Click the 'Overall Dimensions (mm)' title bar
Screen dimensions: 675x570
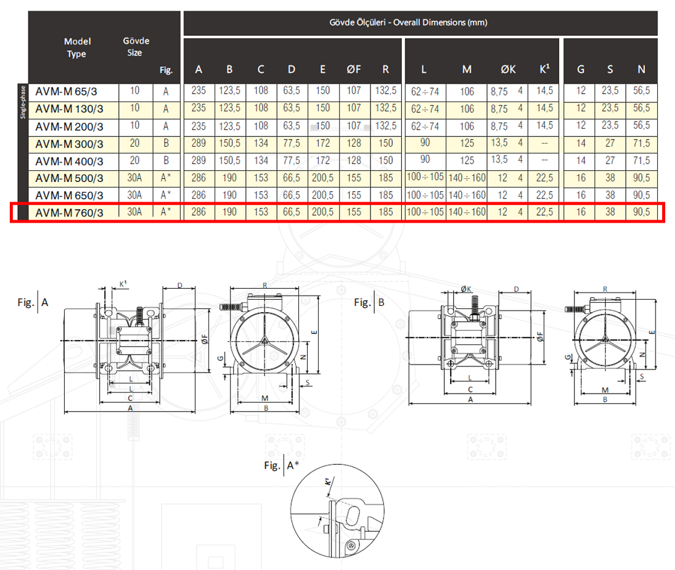419,23
